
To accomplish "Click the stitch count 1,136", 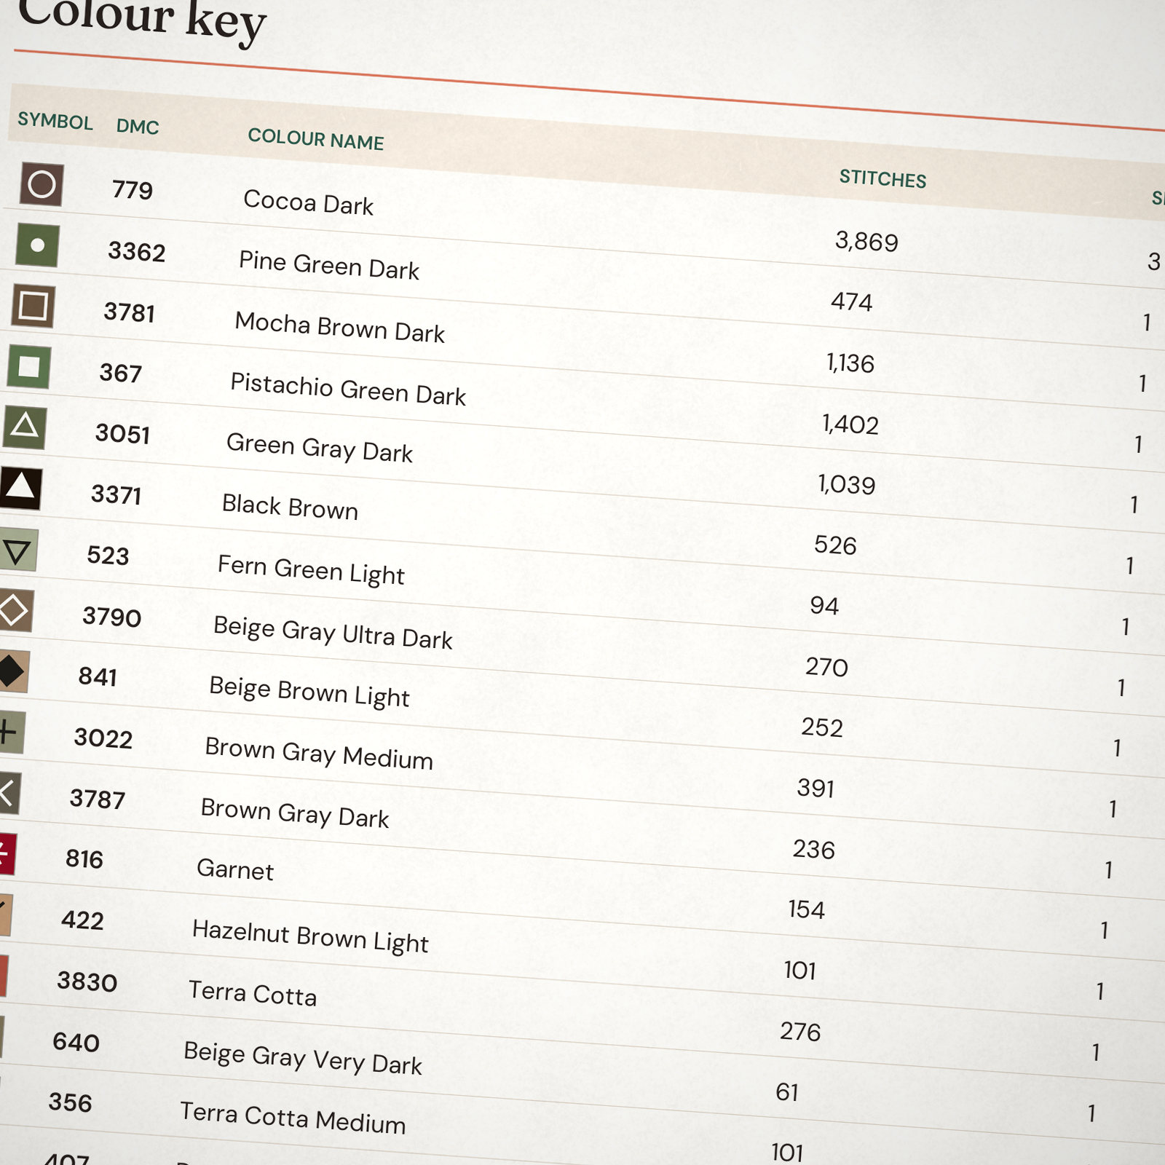I will (x=850, y=363).
